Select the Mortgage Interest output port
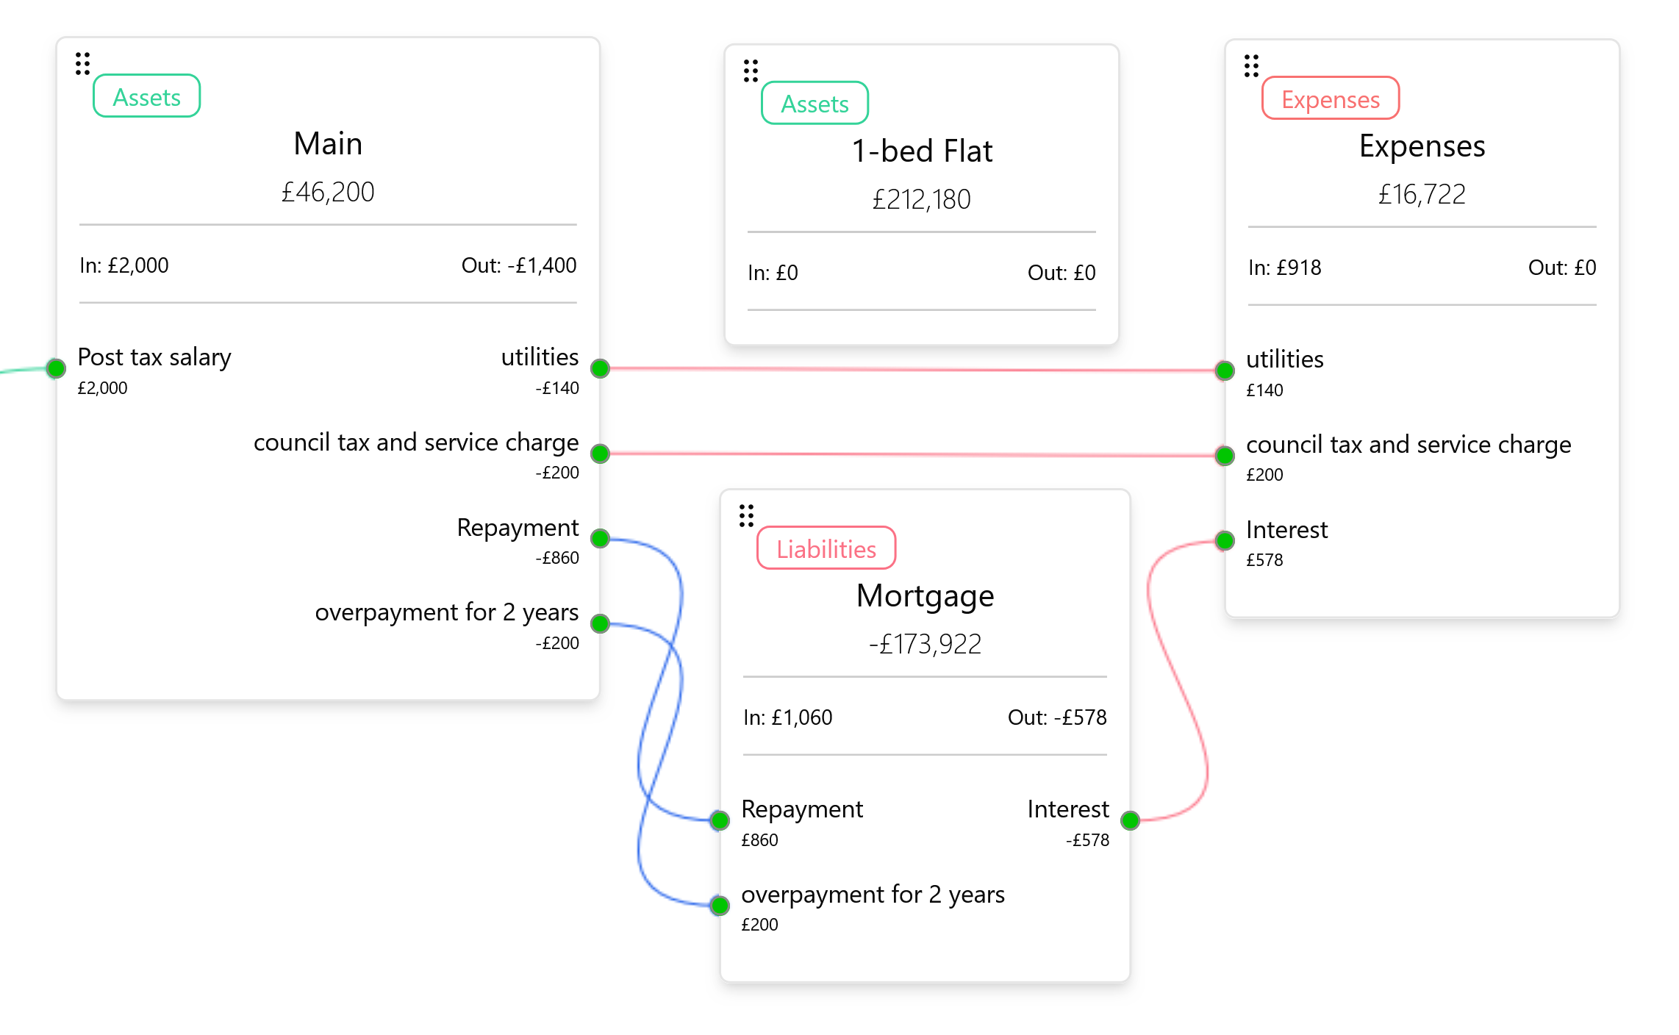The width and height of the screenshot is (1679, 1035). point(1131,820)
